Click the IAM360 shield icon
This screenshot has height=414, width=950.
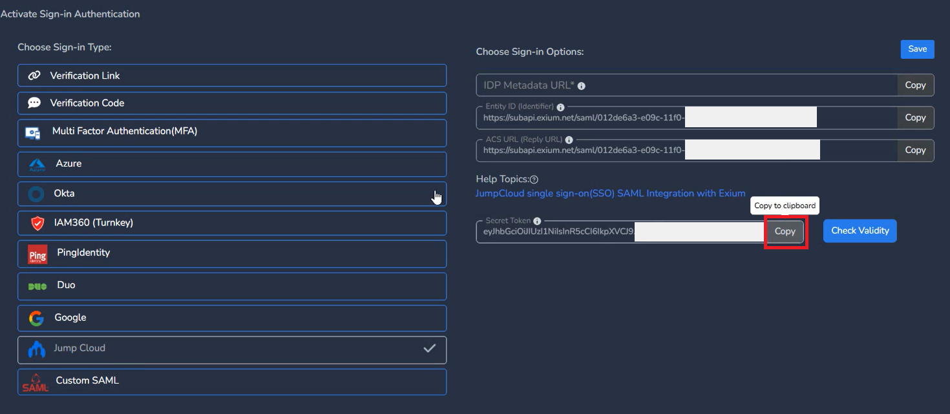[x=37, y=223]
